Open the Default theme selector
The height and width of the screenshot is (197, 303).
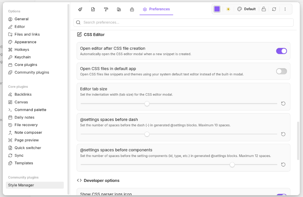pos(246,9)
